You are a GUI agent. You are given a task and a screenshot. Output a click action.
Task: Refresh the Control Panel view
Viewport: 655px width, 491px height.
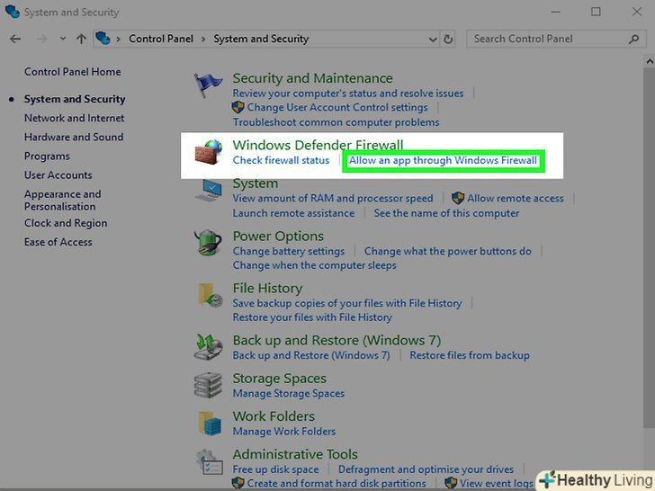(448, 39)
